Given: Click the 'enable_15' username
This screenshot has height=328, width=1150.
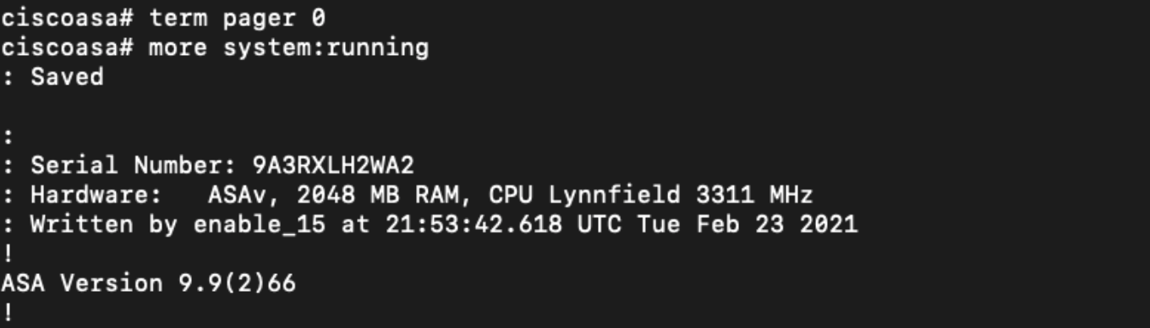Looking at the screenshot, I should pyautogui.click(x=260, y=225).
